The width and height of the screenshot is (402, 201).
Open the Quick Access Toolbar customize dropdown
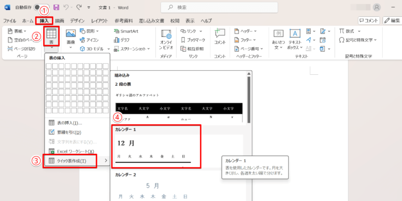[x=89, y=8]
